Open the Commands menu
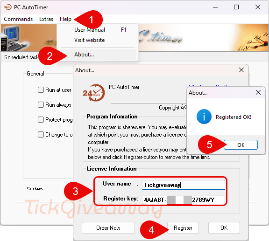Viewport: 269px width, 241px height. point(18,19)
